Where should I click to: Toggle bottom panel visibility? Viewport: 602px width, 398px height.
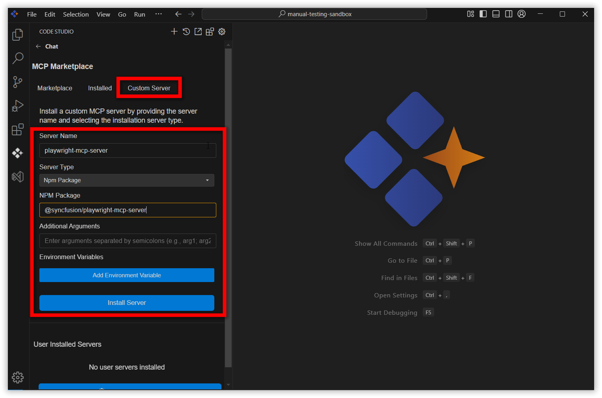496,14
